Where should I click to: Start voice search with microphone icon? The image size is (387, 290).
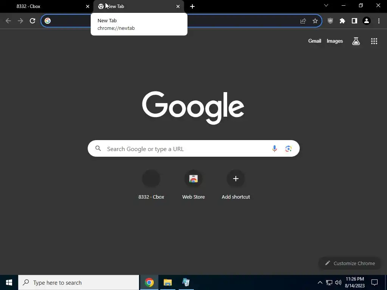(274, 148)
